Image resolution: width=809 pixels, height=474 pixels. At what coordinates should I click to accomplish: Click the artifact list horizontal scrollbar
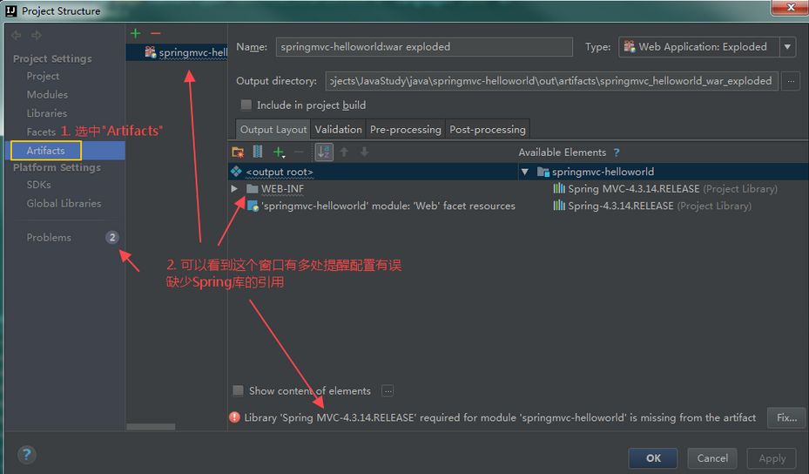pos(151,426)
